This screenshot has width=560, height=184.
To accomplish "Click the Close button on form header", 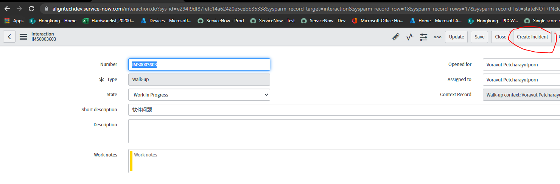I will (501, 37).
